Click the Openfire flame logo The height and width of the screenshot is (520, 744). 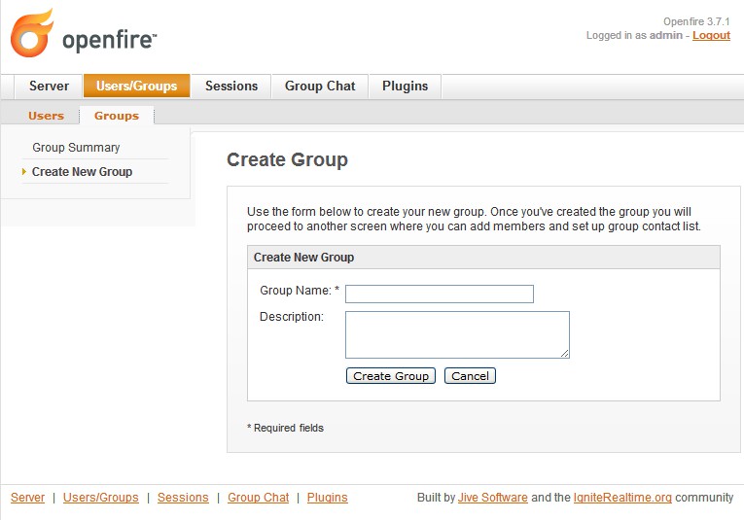pyautogui.click(x=32, y=34)
